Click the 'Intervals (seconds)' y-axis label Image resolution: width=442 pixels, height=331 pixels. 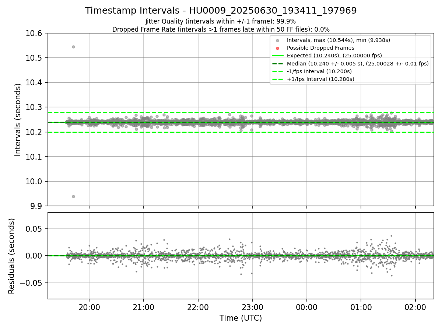point(18,120)
